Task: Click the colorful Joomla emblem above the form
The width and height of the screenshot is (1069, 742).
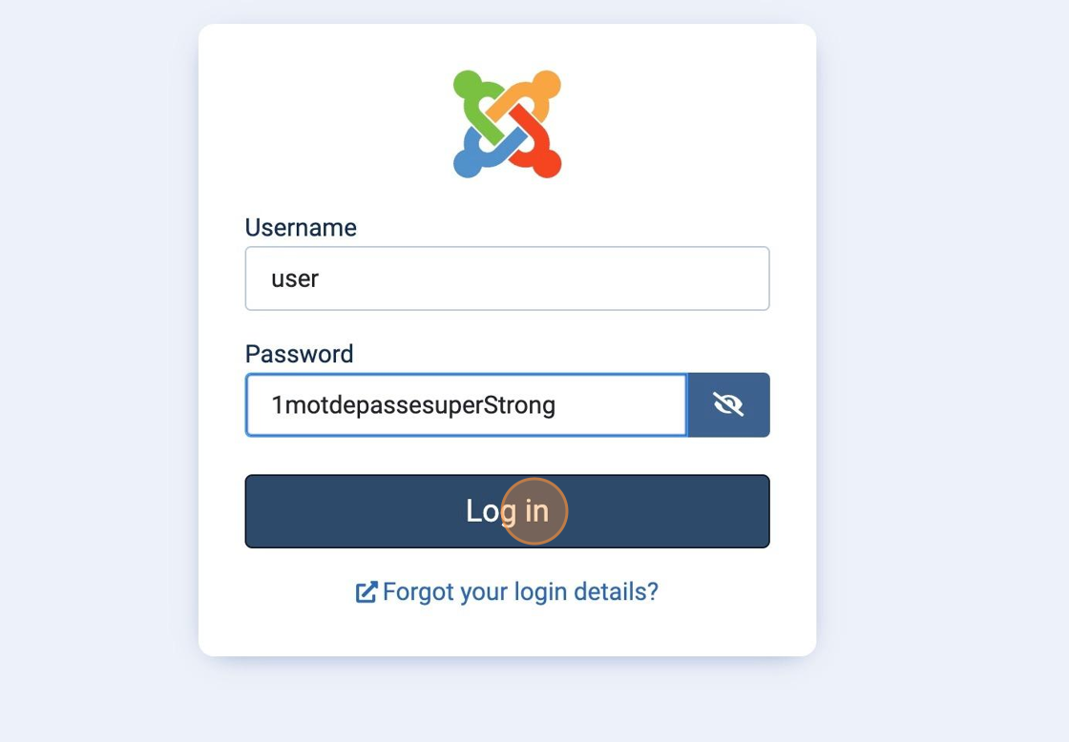Action: [507, 122]
